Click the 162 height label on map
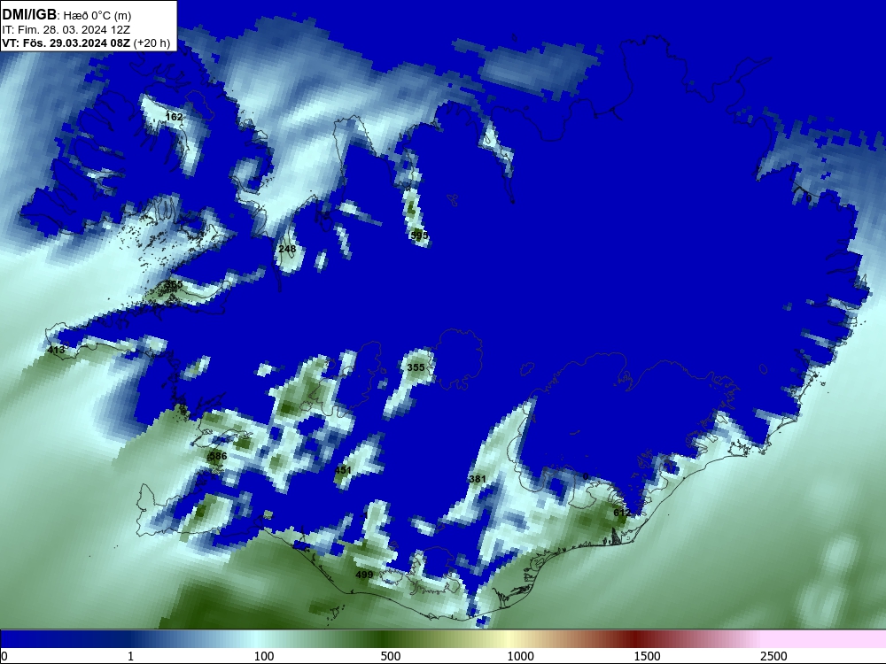The width and height of the screenshot is (886, 664). (174, 117)
